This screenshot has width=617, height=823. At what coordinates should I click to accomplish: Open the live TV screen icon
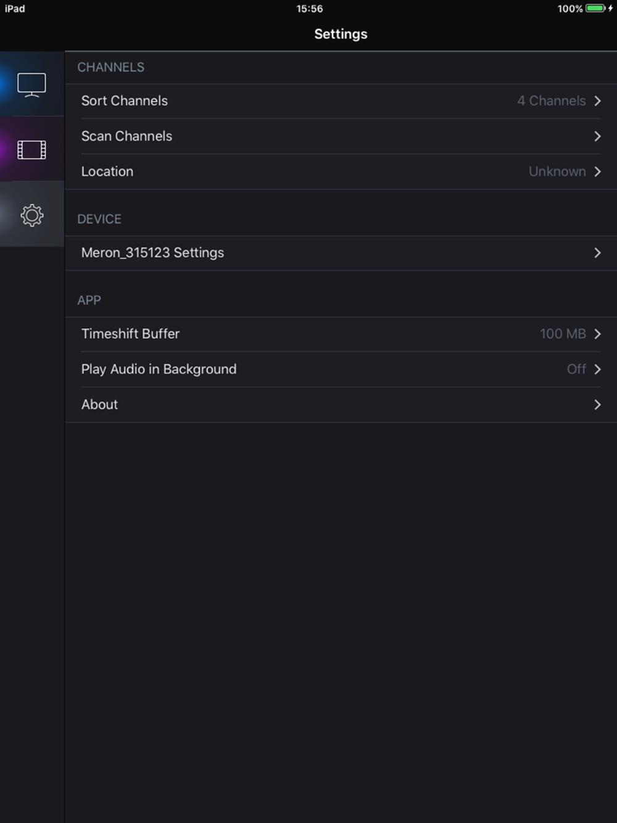tap(31, 85)
